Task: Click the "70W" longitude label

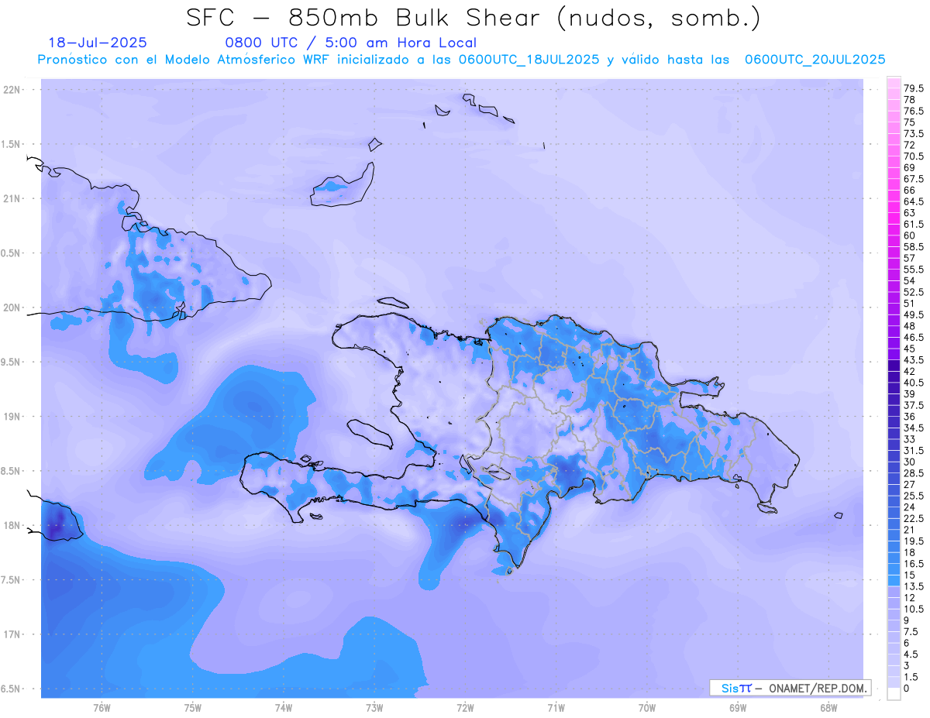Action: [x=647, y=708]
